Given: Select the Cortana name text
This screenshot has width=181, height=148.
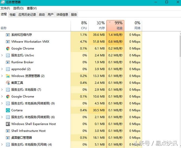Looking at the screenshot, I should 17,110.
